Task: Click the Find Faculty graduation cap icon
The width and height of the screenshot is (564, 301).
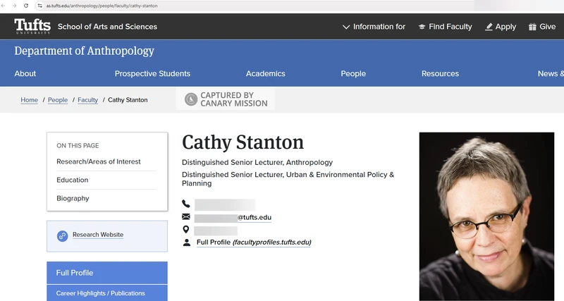Action: 422,27
